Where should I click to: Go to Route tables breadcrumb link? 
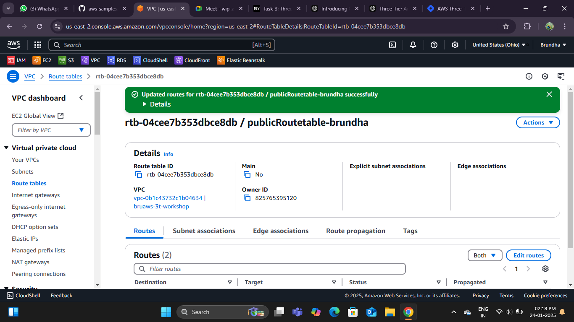point(66,76)
